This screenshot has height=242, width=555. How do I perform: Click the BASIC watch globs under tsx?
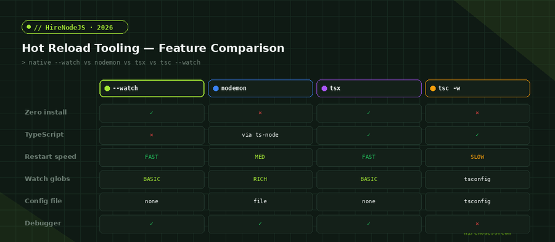(x=369, y=179)
